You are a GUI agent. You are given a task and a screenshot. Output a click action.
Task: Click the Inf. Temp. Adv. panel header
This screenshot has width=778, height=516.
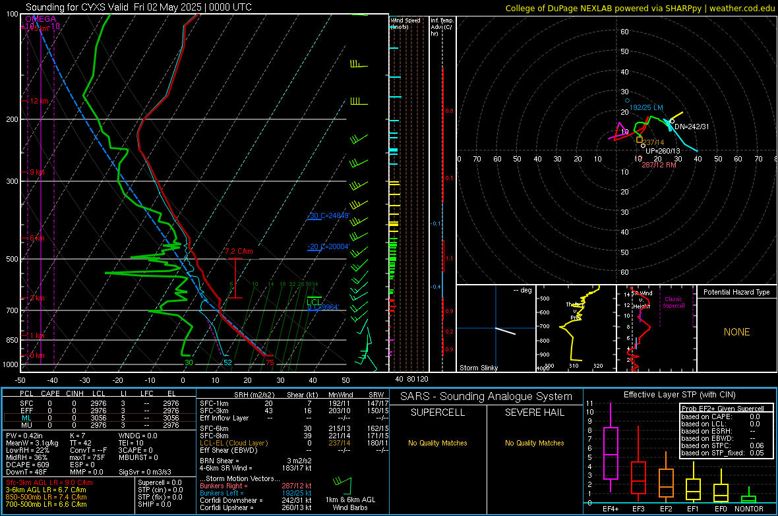[442, 27]
